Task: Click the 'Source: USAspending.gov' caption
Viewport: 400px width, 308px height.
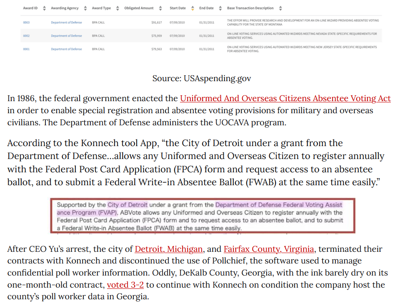Action: point(202,78)
